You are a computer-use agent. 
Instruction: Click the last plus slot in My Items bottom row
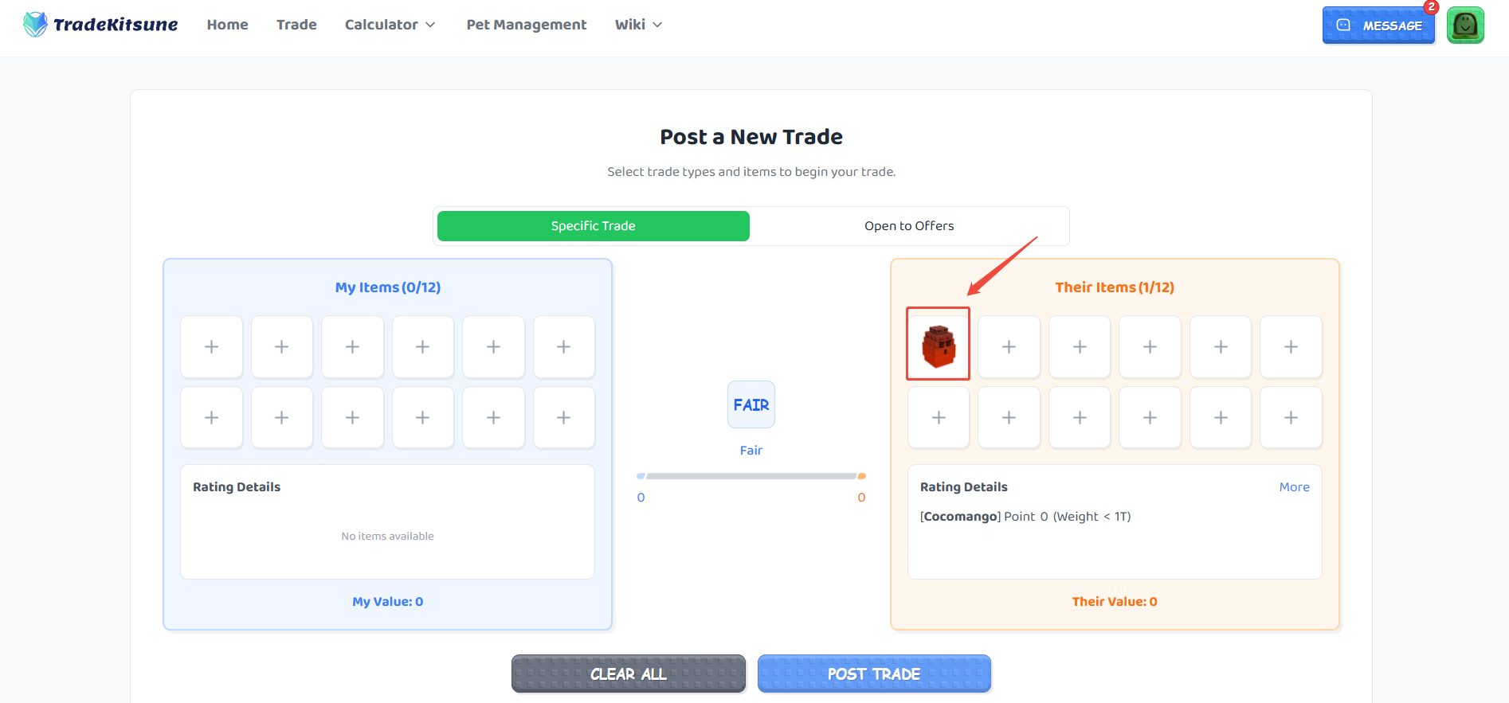tap(563, 416)
